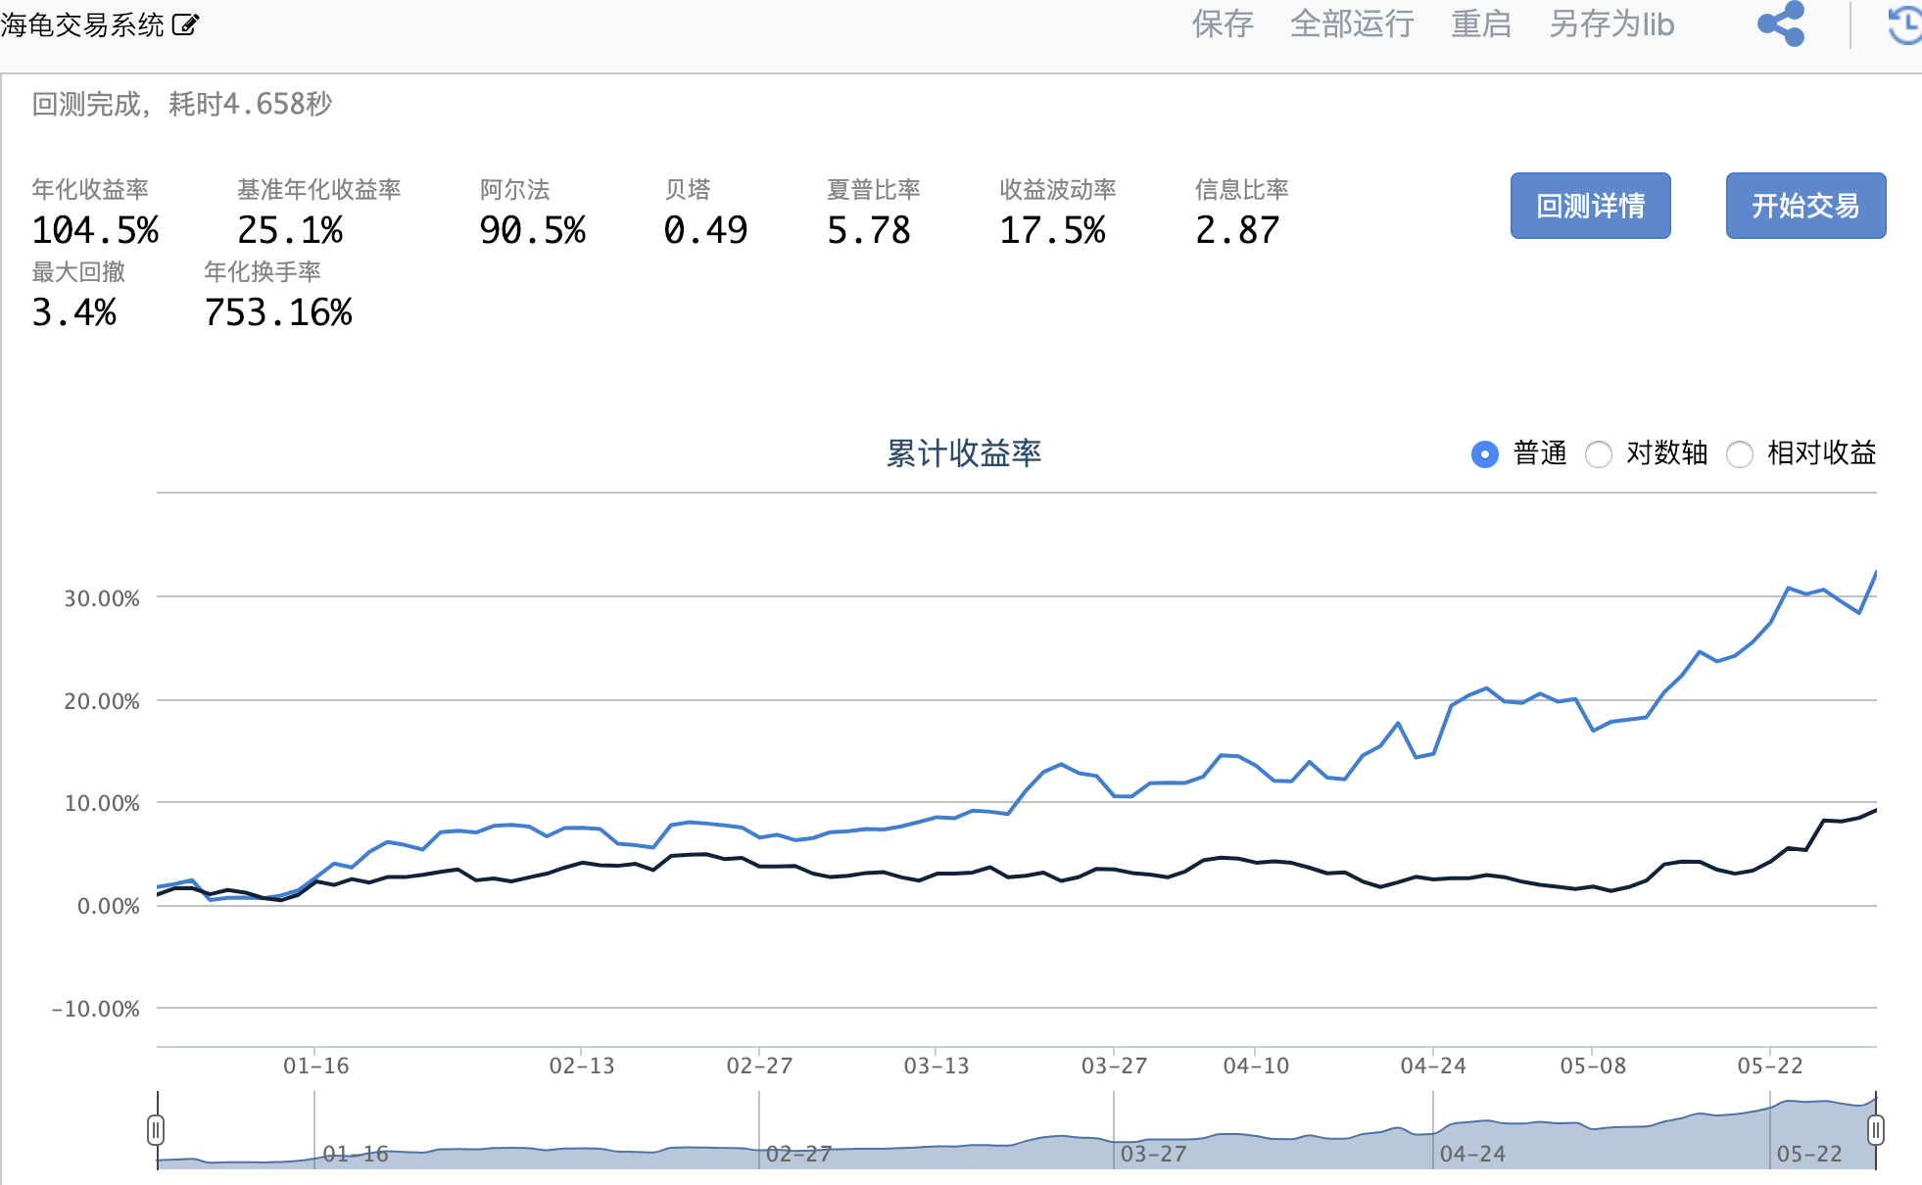Click the 年化收益率 104.5% metric
Screen dimensions: 1922x1185
click(x=95, y=230)
